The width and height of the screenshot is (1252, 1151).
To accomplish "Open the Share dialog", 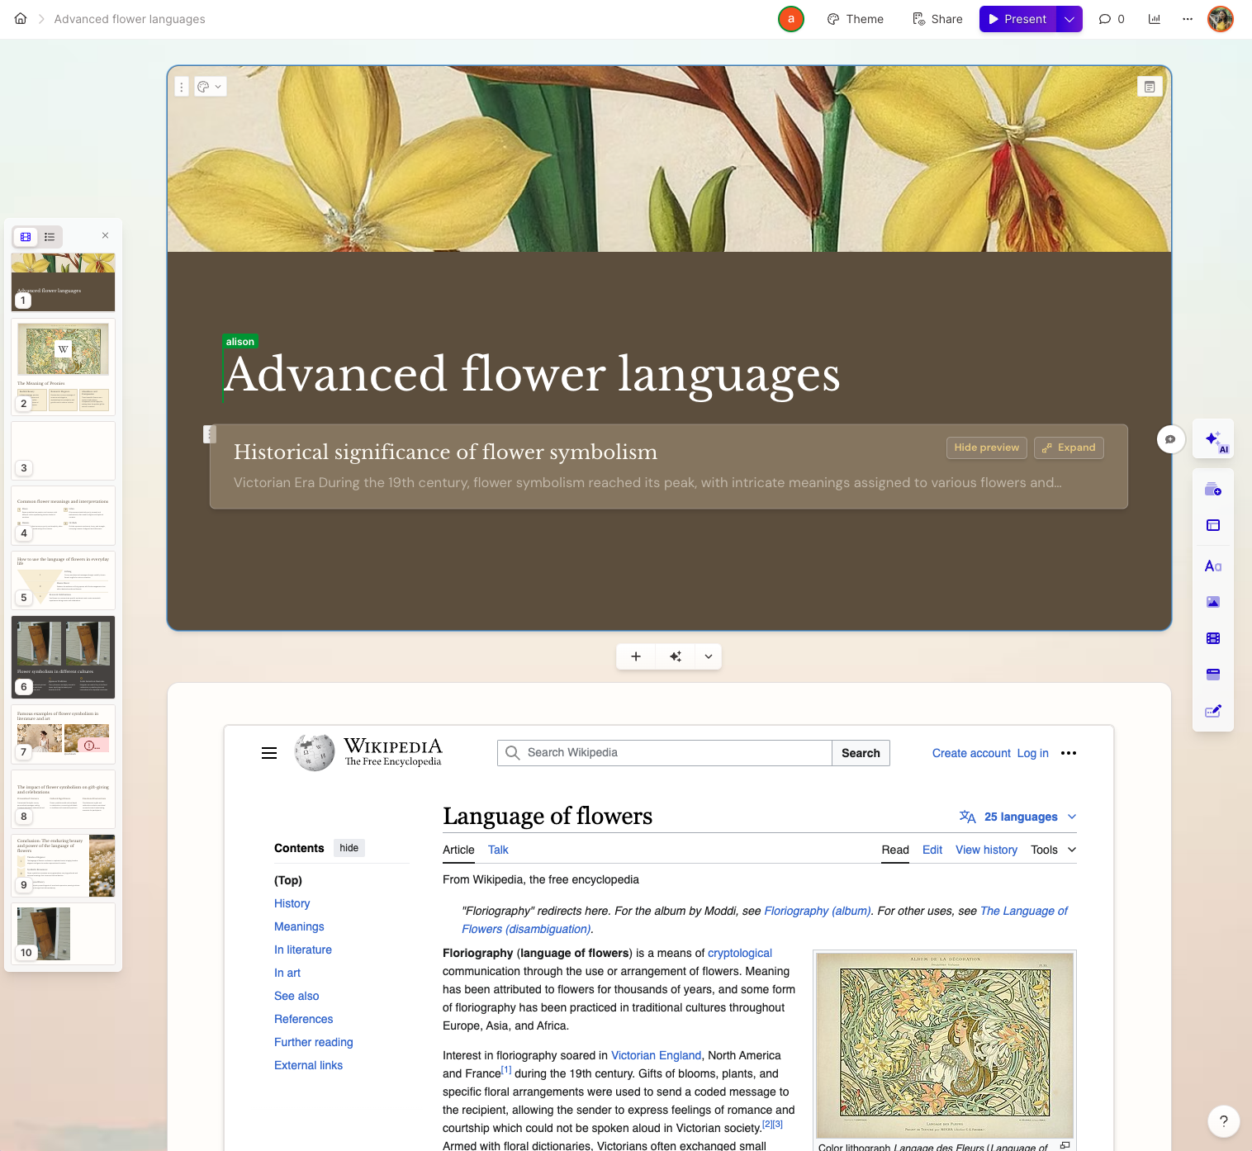I will click(x=937, y=19).
